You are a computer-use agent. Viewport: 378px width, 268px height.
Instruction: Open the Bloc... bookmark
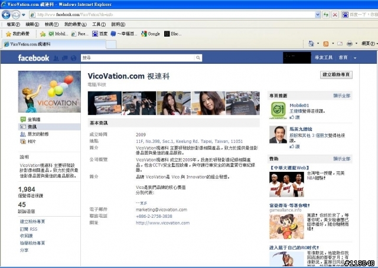[x=173, y=34]
